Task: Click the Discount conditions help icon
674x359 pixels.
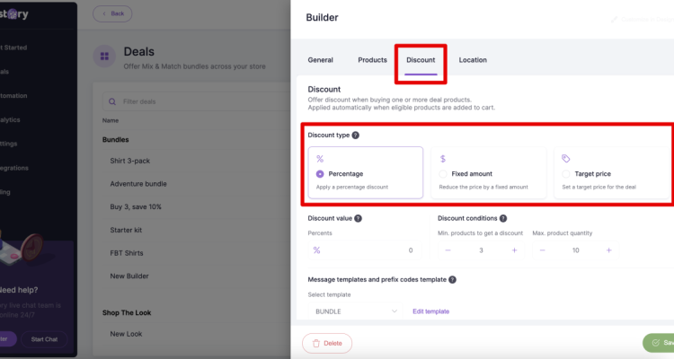Action: (503, 218)
